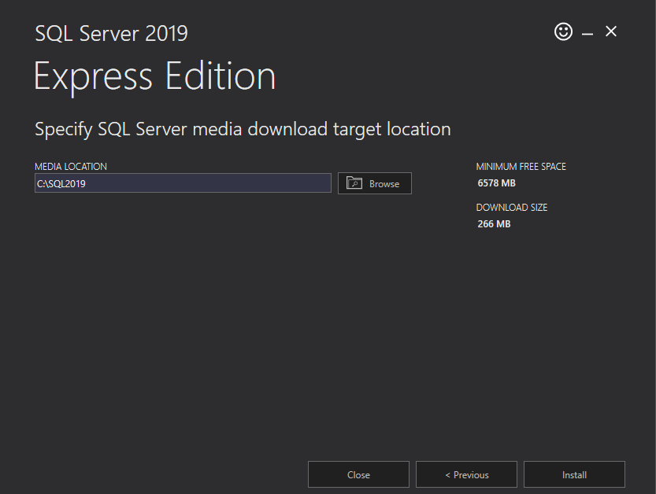Start installation with the Install button
Image resolution: width=656 pixels, height=494 pixels.
[574, 474]
